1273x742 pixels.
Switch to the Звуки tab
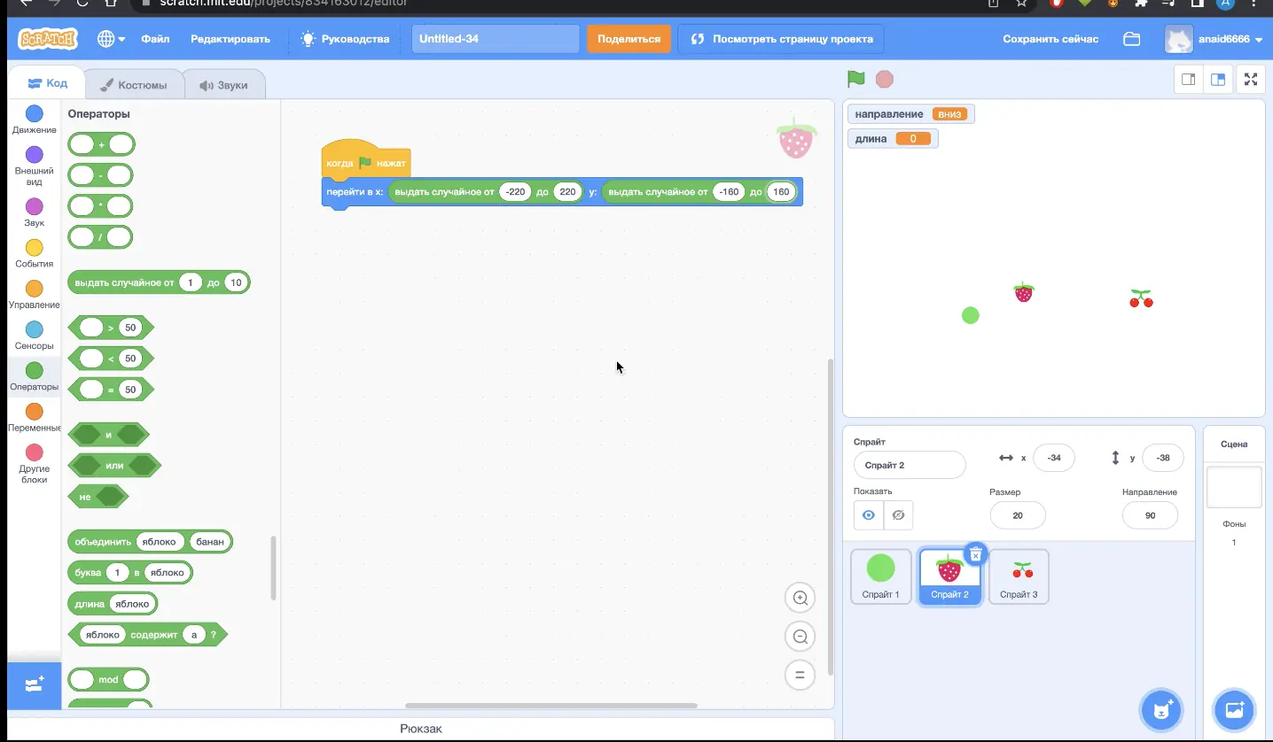click(x=224, y=85)
